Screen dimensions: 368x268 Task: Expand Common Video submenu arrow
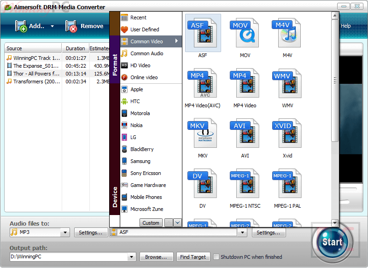pos(177,41)
